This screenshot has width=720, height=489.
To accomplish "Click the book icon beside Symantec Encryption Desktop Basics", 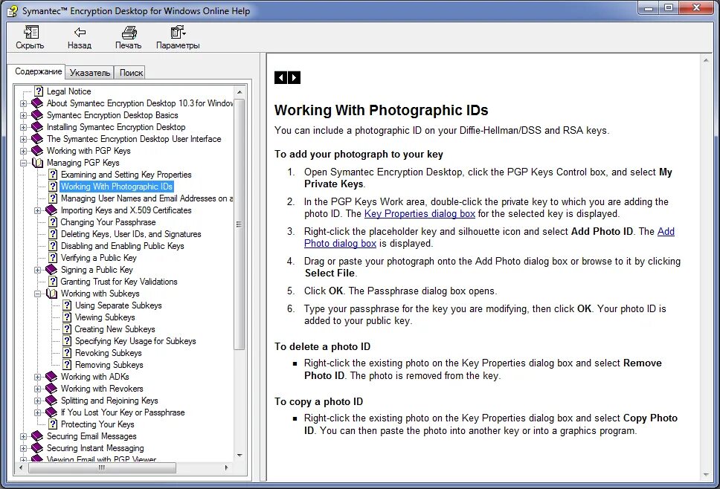I will pos(36,115).
